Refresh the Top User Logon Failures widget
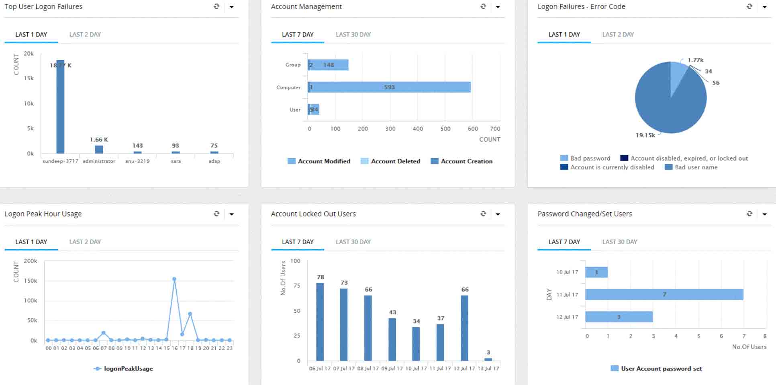The width and height of the screenshot is (776, 385). (x=216, y=6)
